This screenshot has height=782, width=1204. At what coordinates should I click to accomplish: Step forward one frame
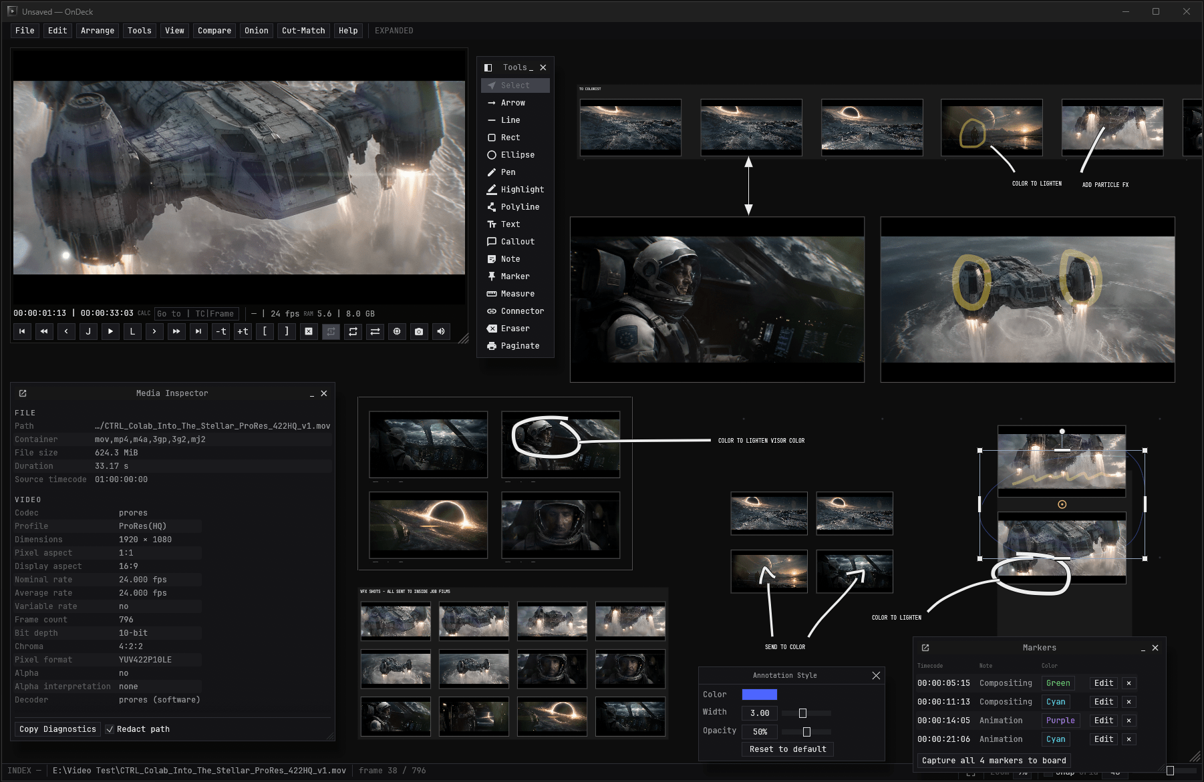(x=154, y=331)
